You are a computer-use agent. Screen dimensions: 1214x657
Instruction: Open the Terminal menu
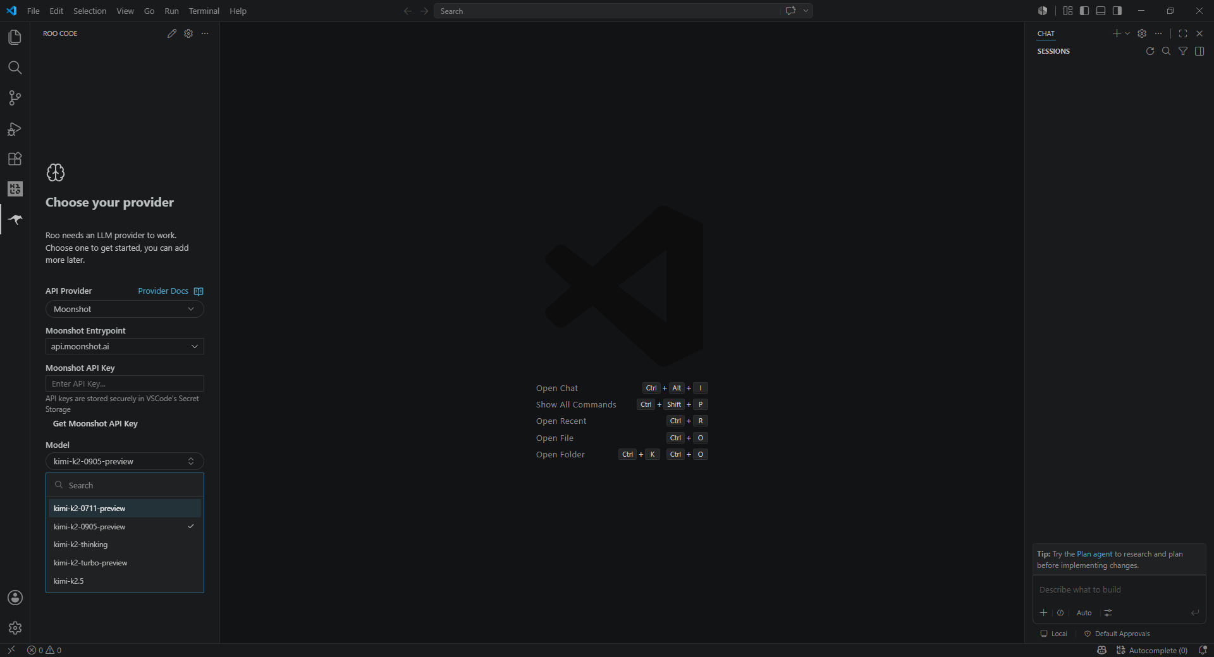pyautogui.click(x=204, y=11)
